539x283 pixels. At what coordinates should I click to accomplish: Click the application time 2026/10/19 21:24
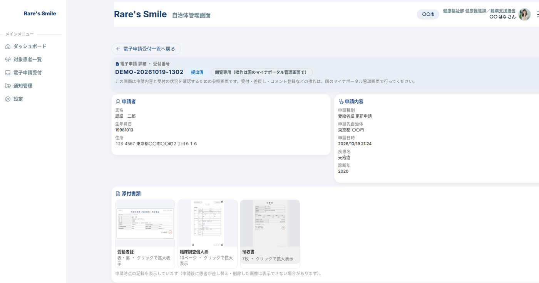(x=355, y=144)
